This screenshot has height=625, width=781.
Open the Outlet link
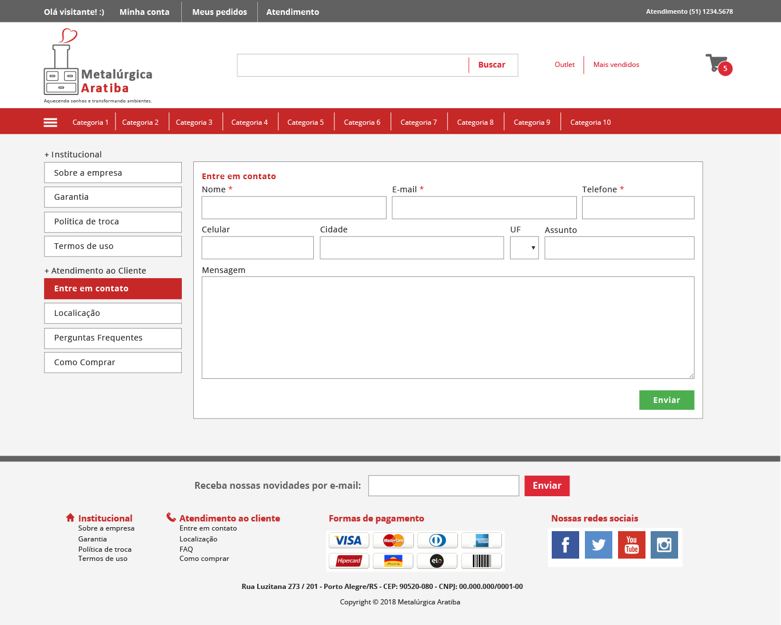(x=564, y=65)
